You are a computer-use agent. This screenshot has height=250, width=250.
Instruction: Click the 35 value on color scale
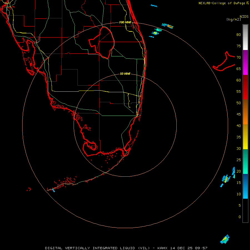[239, 137]
